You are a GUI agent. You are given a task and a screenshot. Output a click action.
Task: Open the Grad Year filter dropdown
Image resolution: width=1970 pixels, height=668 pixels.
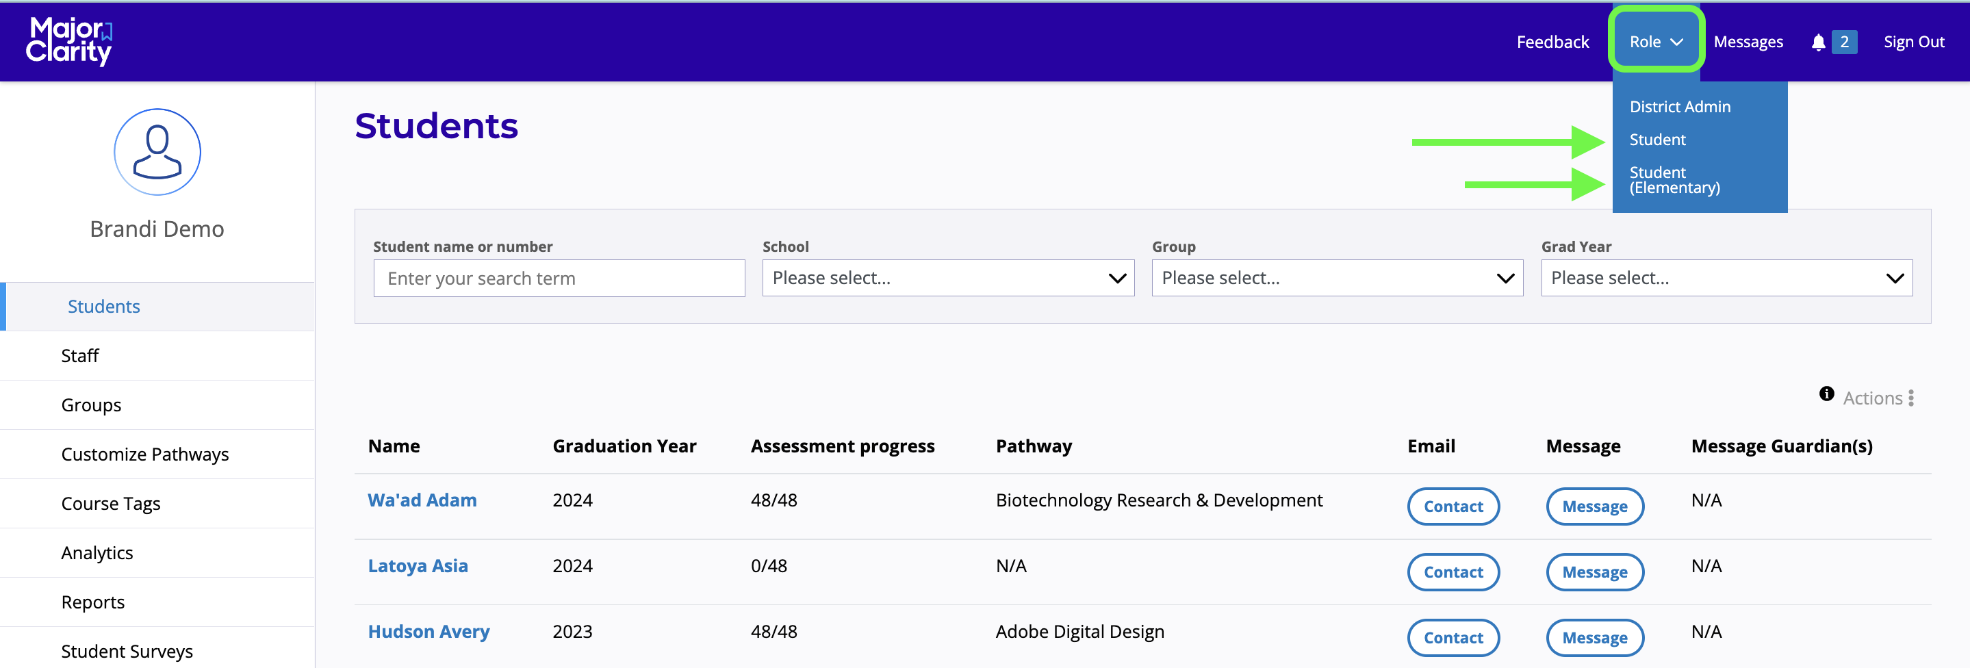[x=1726, y=278]
